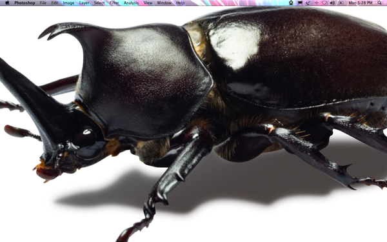Click the phone with checkmark menu bar icon

[x=308, y=3]
